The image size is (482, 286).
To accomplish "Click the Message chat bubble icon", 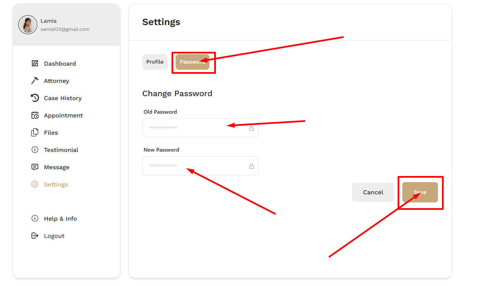I will [x=35, y=167].
